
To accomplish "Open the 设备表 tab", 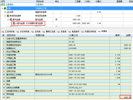I will click(x=62, y=32).
